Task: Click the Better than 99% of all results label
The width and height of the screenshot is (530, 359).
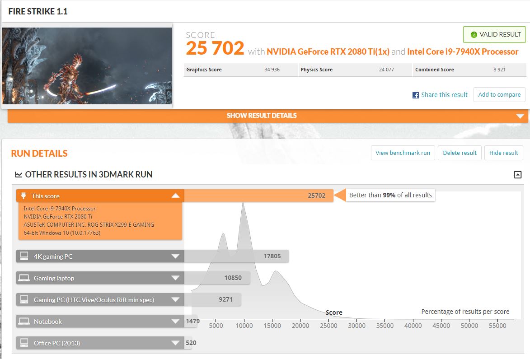Action: [390, 195]
